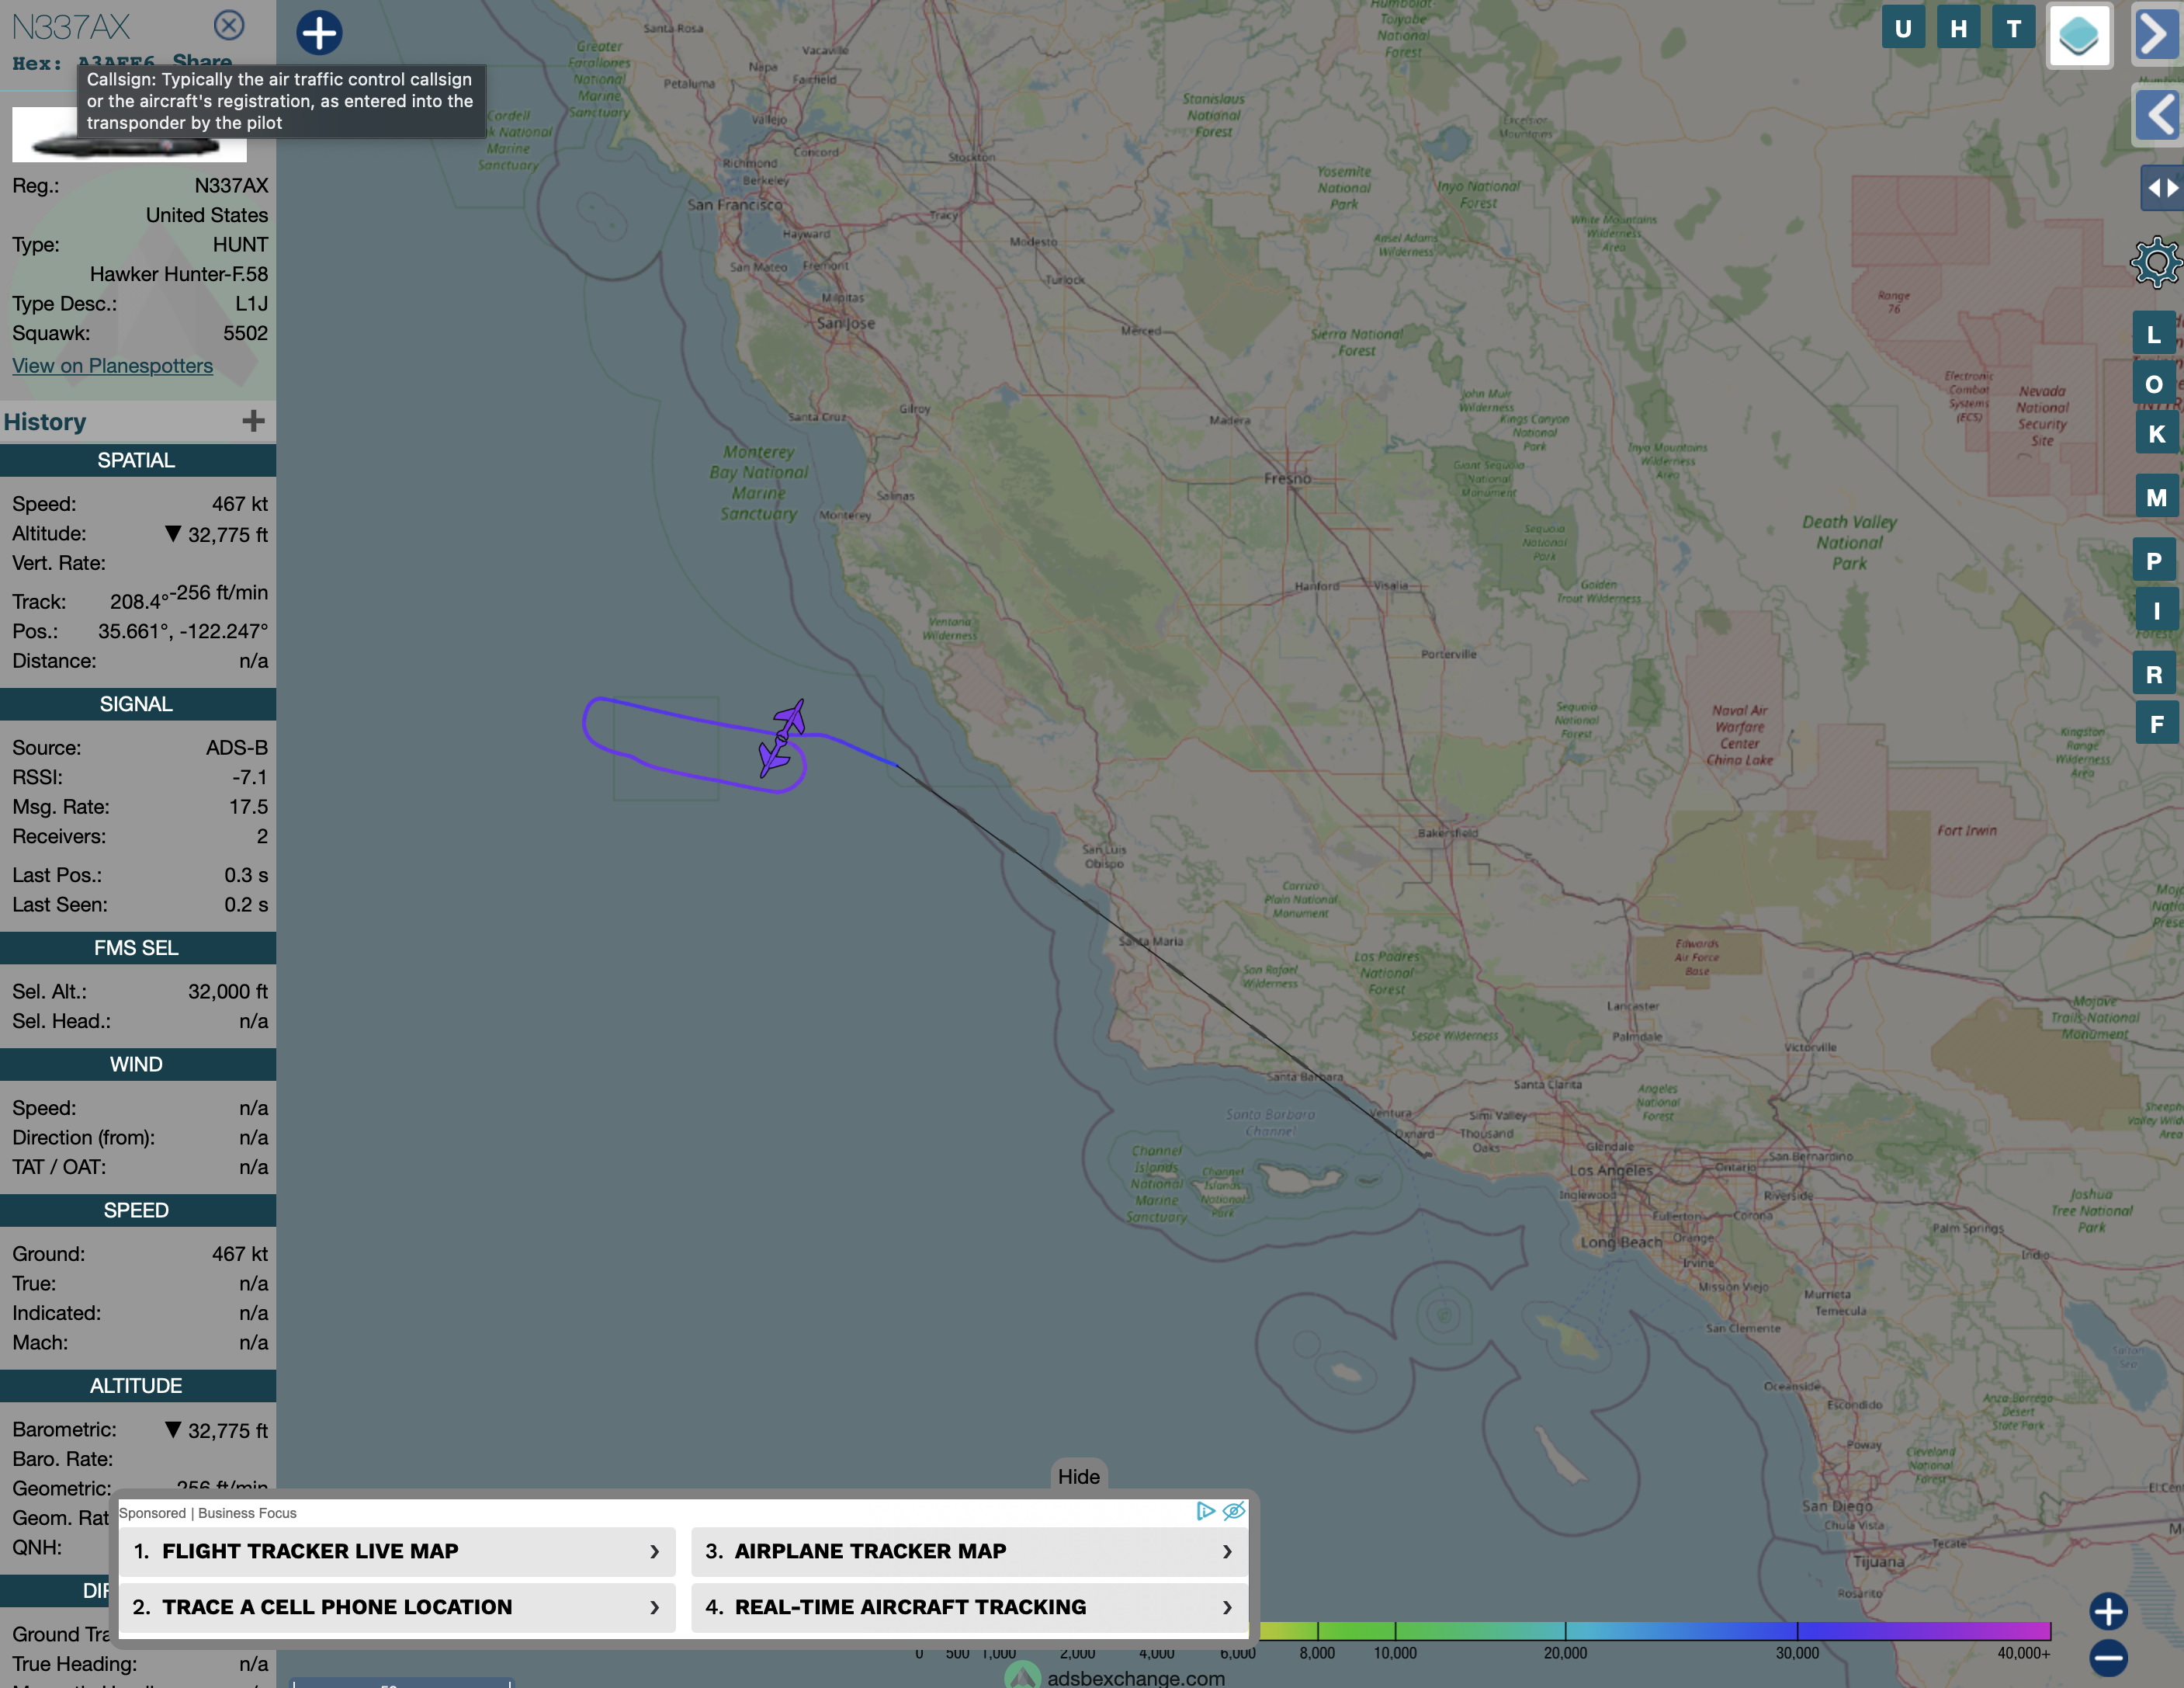Click the position coordinates 35.661°, -122.247°
Image resolution: width=2184 pixels, height=1688 pixels.
tap(183, 631)
